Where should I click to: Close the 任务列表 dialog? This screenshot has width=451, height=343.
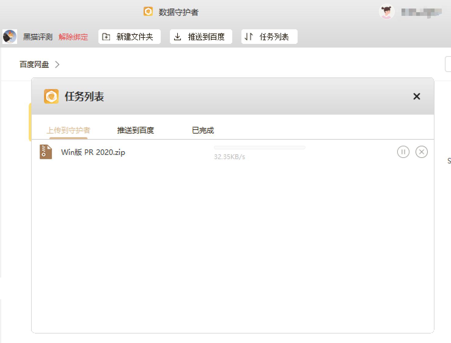pos(416,96)
